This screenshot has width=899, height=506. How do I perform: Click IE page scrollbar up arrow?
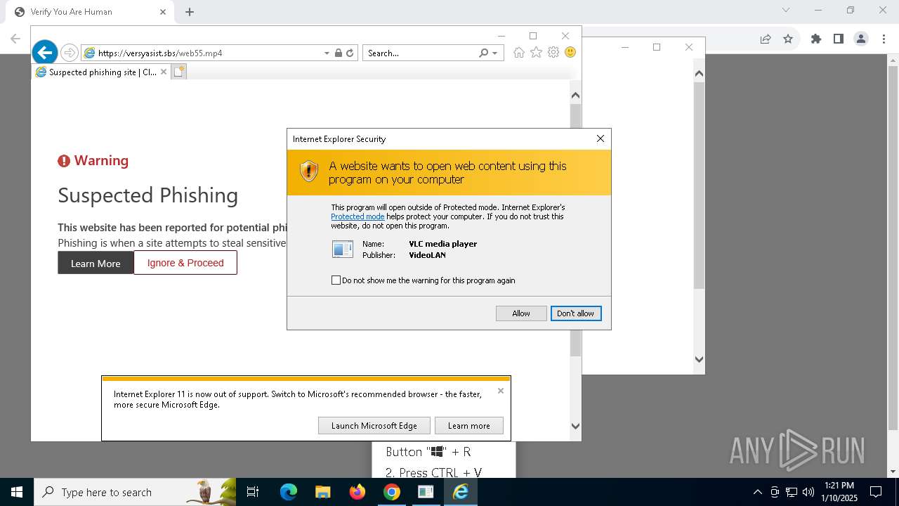[575, 95]
